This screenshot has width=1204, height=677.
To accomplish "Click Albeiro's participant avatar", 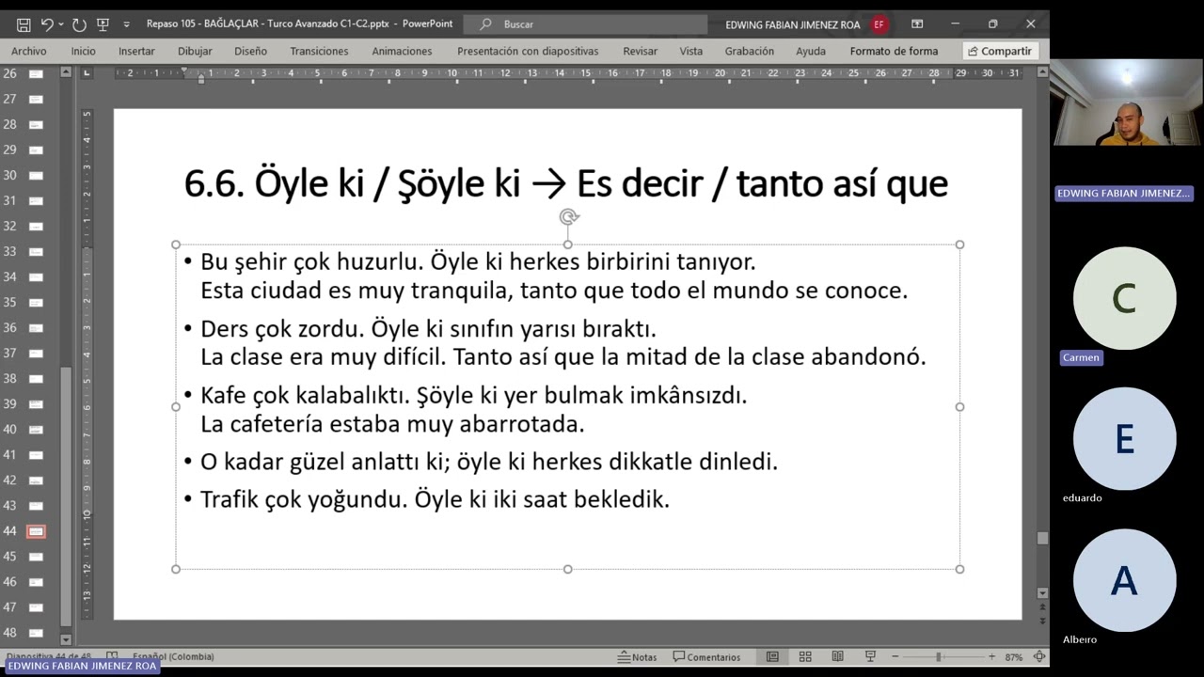I will [x=1124, y=580].
